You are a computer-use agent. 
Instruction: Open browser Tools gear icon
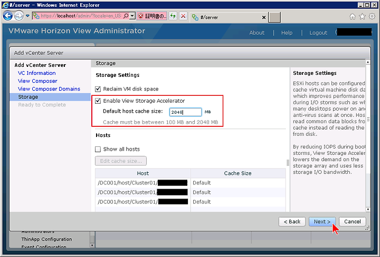(372, 16)
